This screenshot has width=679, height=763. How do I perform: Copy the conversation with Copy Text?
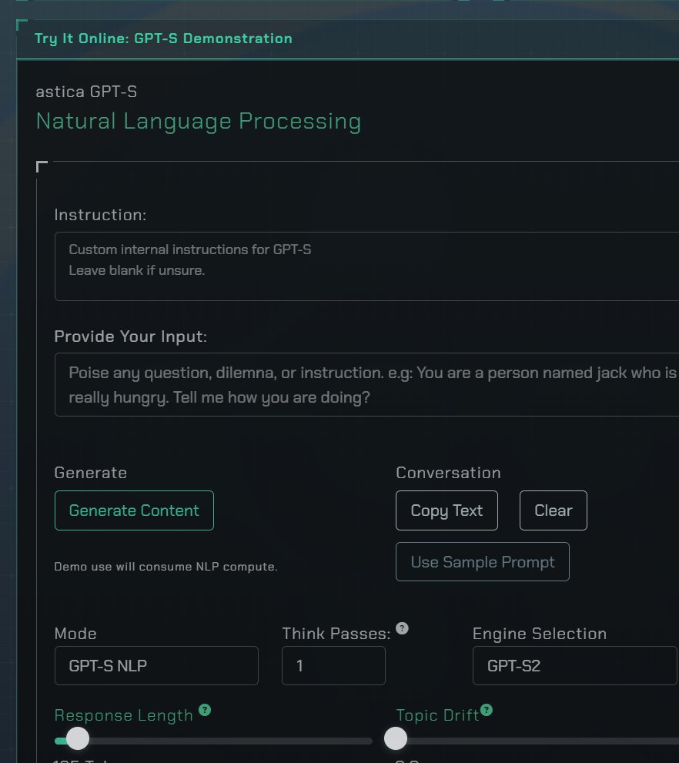coord(447,510)
